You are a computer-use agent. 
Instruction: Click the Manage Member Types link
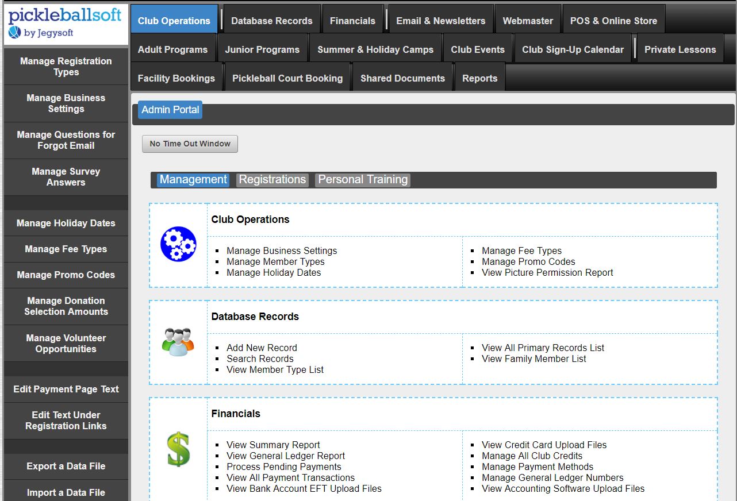click(275, 261)
